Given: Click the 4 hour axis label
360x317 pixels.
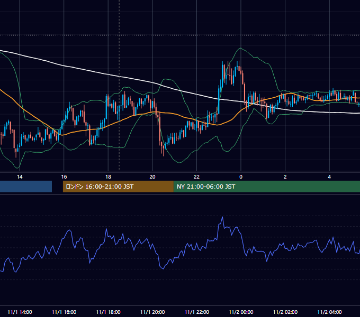Looking at the screenshot, I should [329, 177].
